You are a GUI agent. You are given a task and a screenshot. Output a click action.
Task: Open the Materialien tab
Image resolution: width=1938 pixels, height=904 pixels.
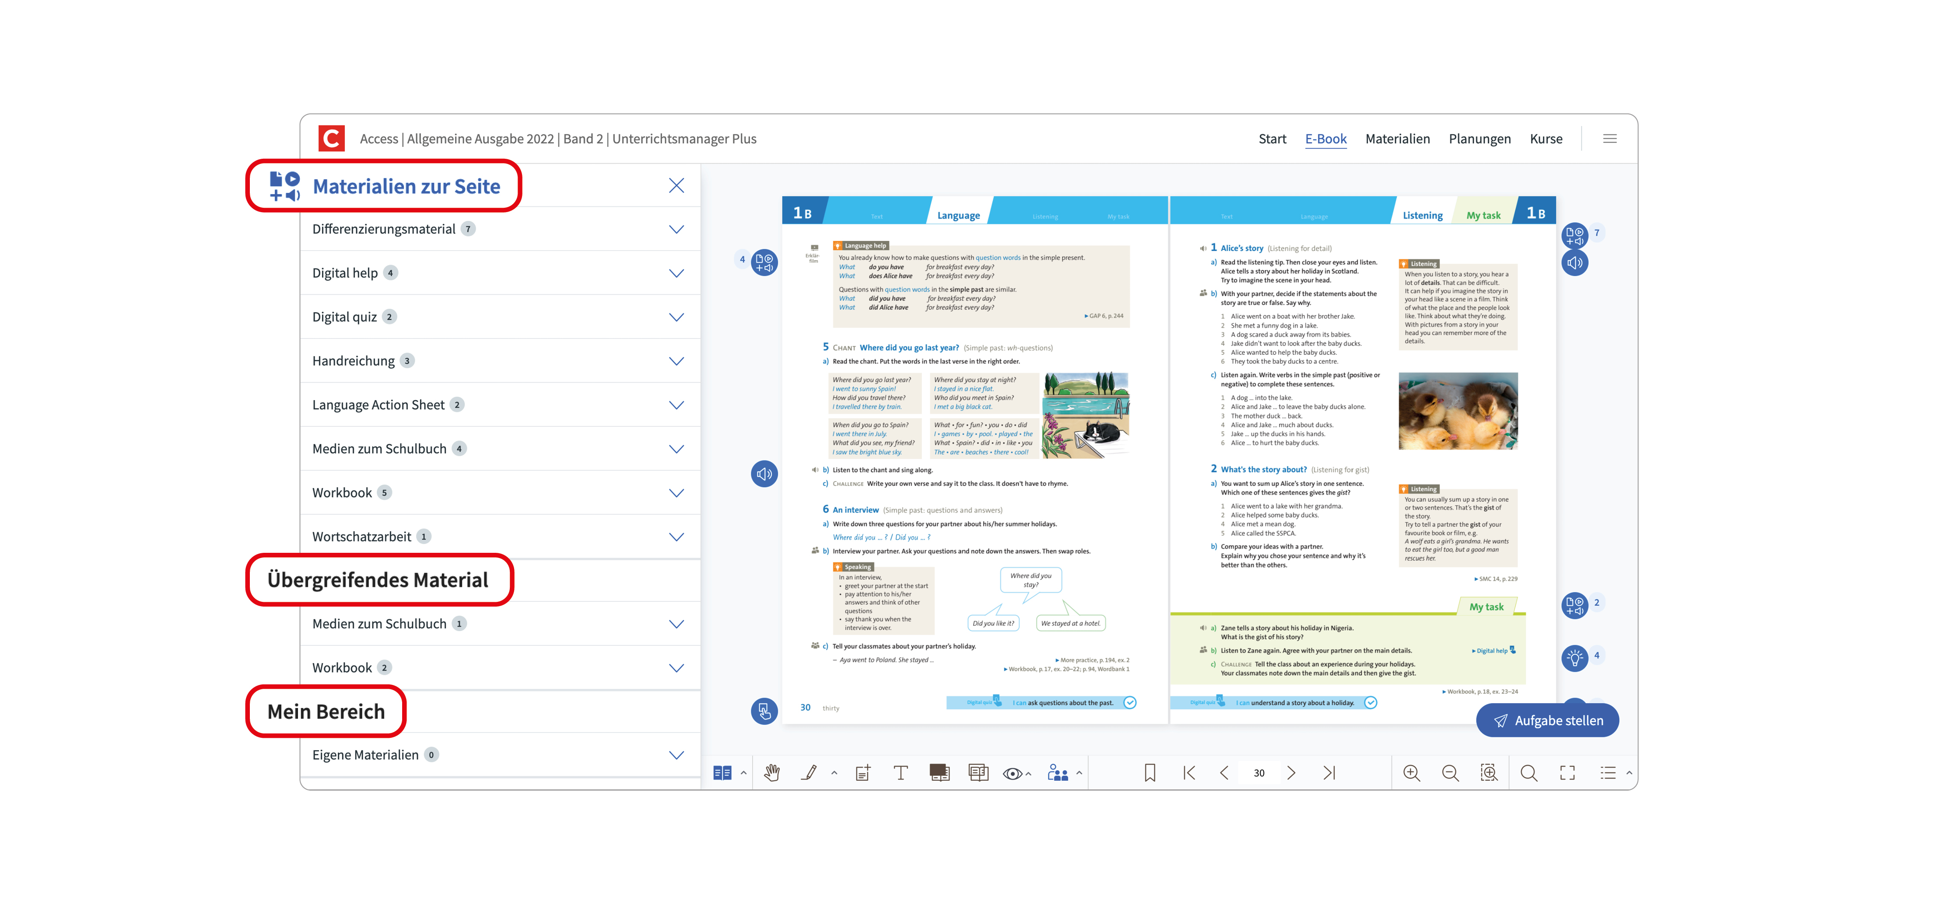click(1397, 138)
